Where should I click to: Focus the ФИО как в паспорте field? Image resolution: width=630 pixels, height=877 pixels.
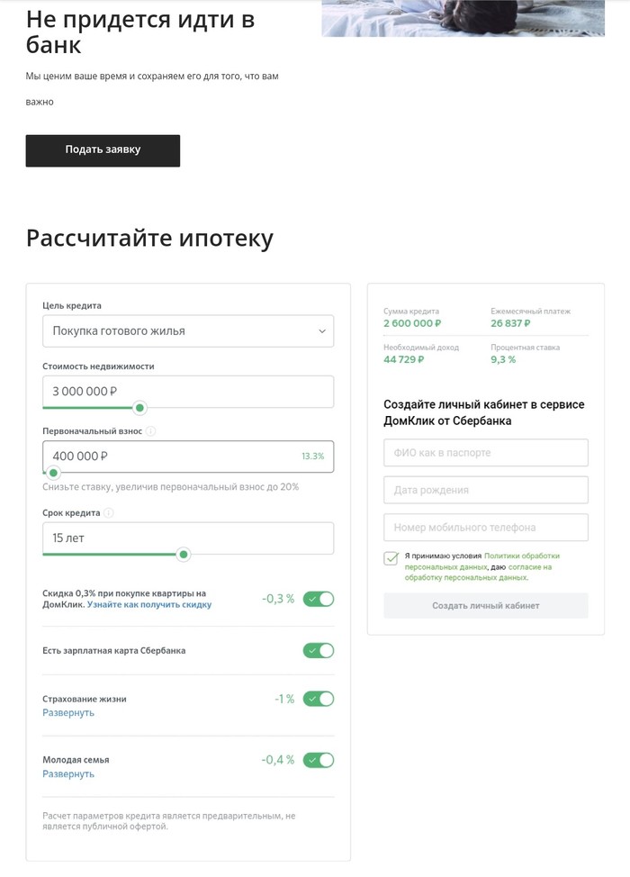[x=486, y=453]
